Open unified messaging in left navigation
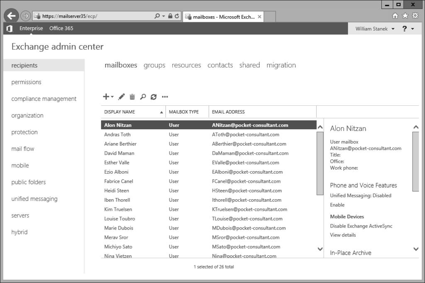The height and width of the screenshot is (283, 425). coord(34,199)
